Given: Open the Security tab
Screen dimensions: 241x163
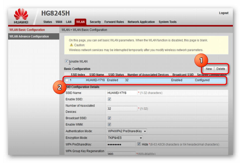Looking at the screenshot, I should 95,22.
